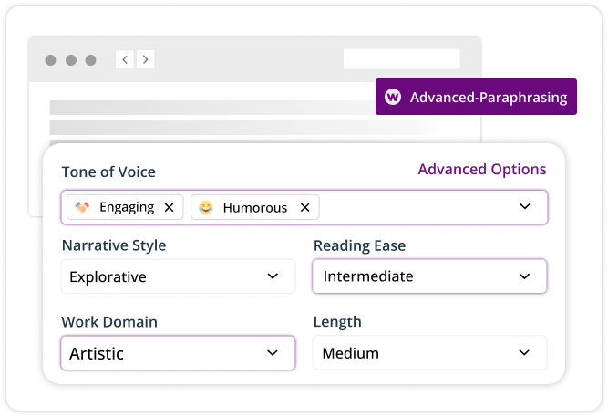This screenshot has height=417, width=608.
Task: Click the Advanced Options link
Action: coord(481,170)
